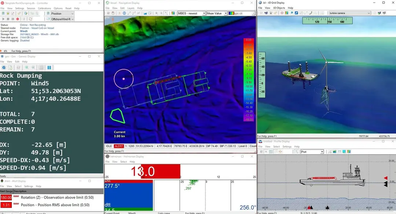Open the Select menu in Helmsman Display
The width and height of the screenshot is (396, 214).
(x=124, y=162)
